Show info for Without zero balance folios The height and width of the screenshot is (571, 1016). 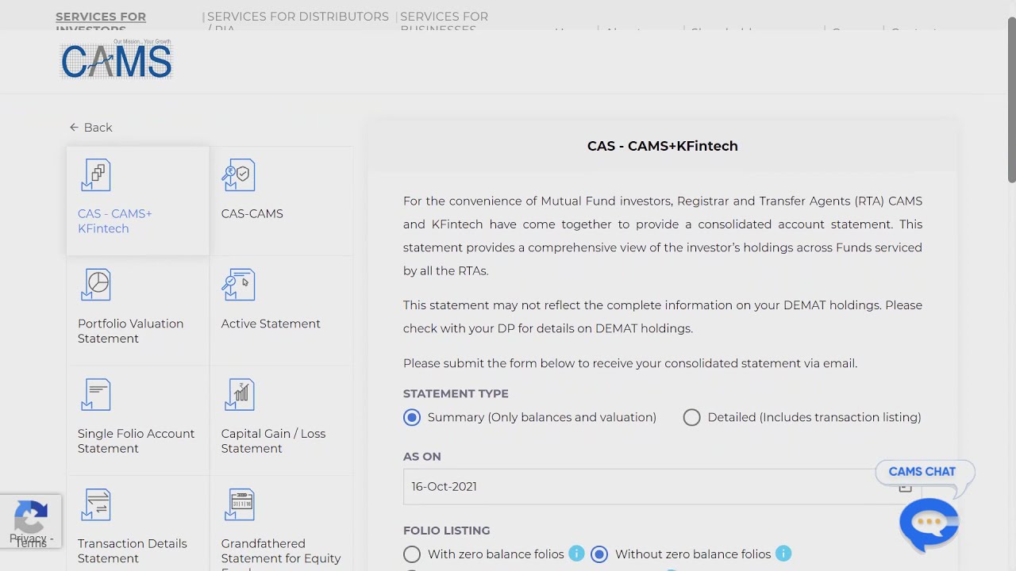click(783, 554)
